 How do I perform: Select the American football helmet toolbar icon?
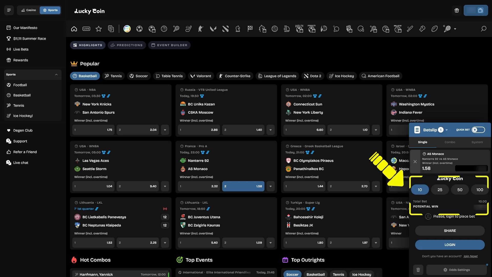pyautogui.click(x=361, y=29)
